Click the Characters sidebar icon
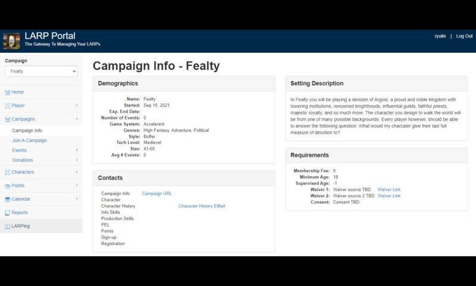The height and width of the screenshot is (286, 476). [7, 172]
